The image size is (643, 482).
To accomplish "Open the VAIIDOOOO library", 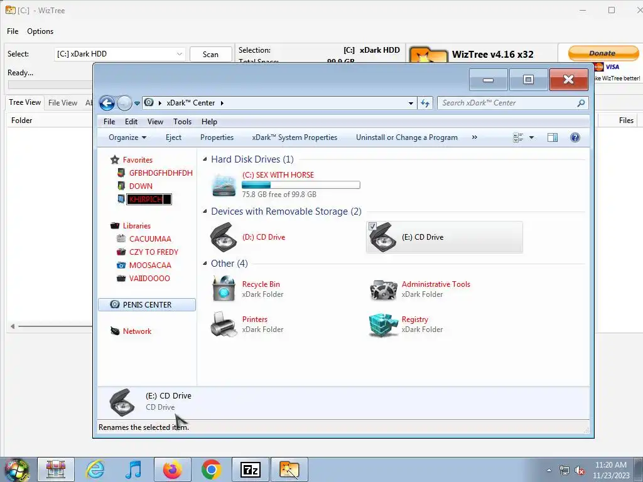I will click(149, 278).
